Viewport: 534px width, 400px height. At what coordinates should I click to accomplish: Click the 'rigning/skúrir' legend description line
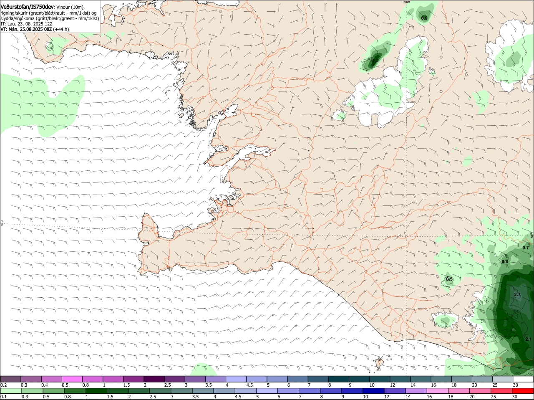click(x=48, y=13)
